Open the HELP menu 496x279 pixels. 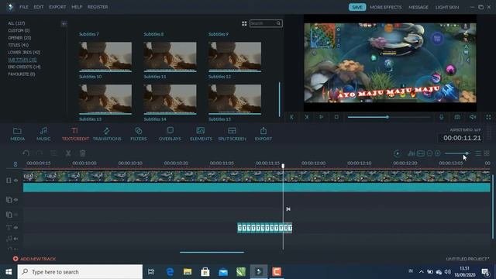77,7
